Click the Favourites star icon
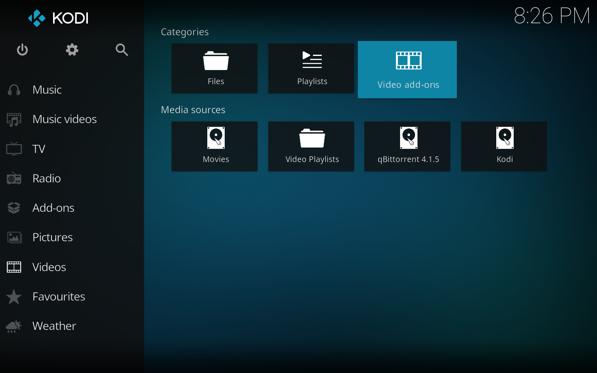Screen dimensions: 597x373 14,297
